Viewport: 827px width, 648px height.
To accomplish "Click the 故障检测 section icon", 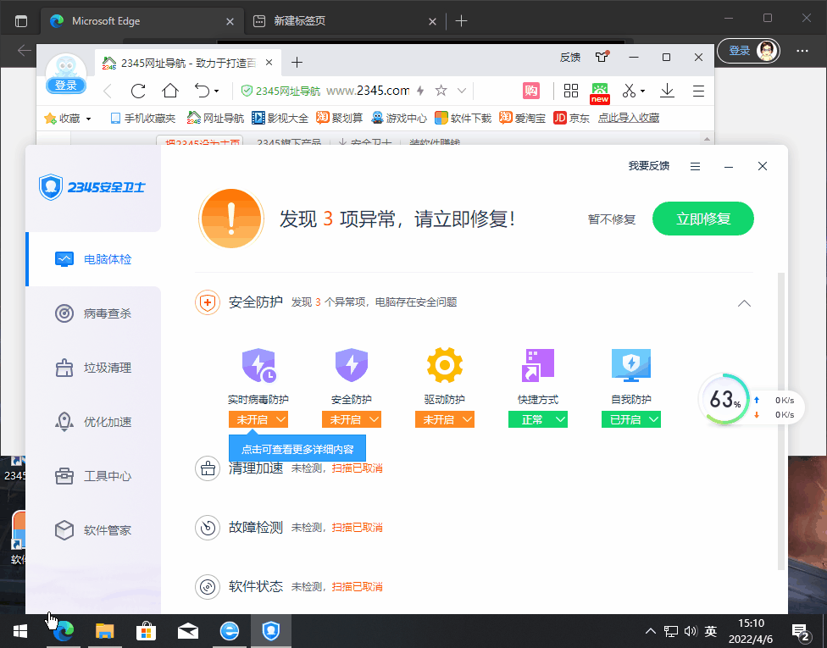I will [208, 528].
